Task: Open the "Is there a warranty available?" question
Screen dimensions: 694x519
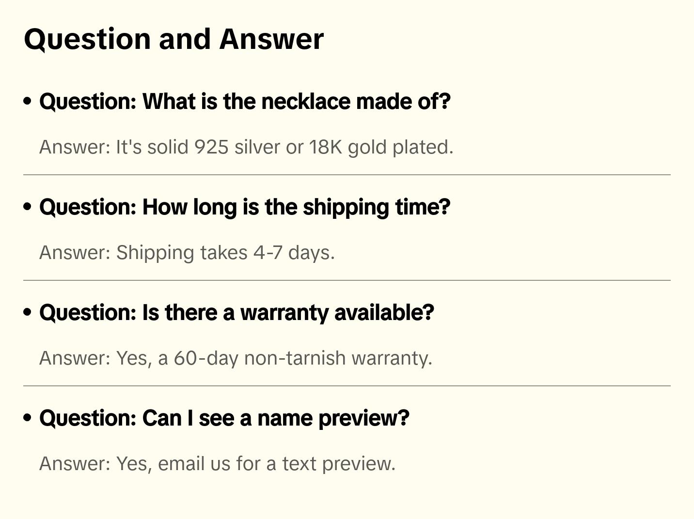Action: [x=237, y=313]
